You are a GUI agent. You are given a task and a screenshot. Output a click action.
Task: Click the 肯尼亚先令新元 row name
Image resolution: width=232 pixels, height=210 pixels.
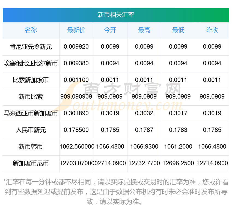pos(31,47)
